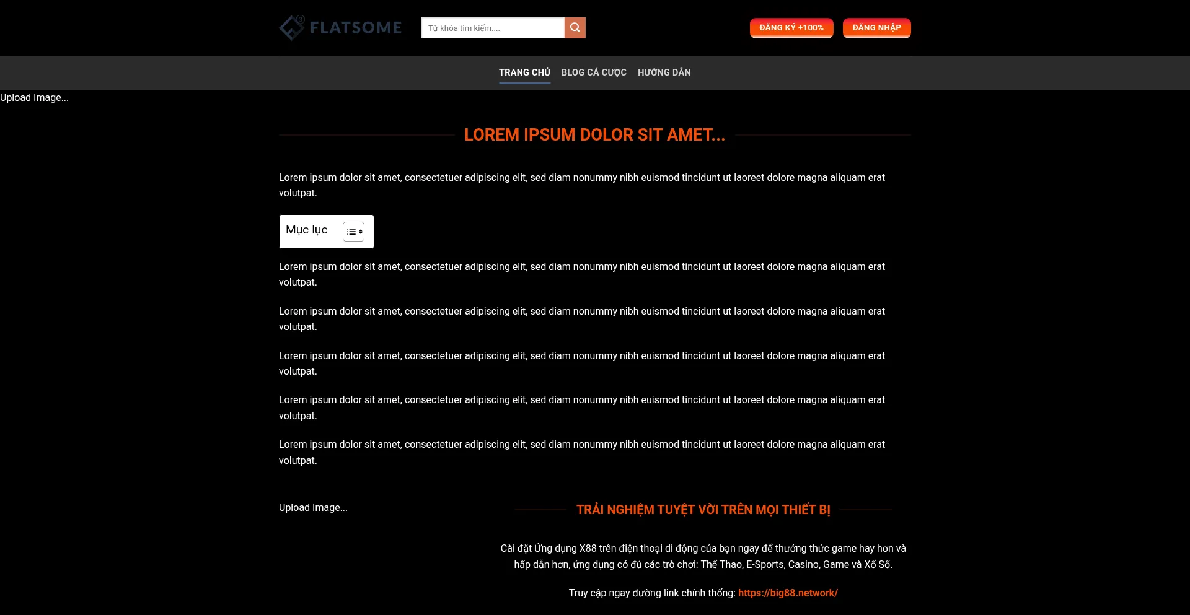Click the search magnifier button
Viewport: 1190px width, 615px height.
tap(575, 28)
